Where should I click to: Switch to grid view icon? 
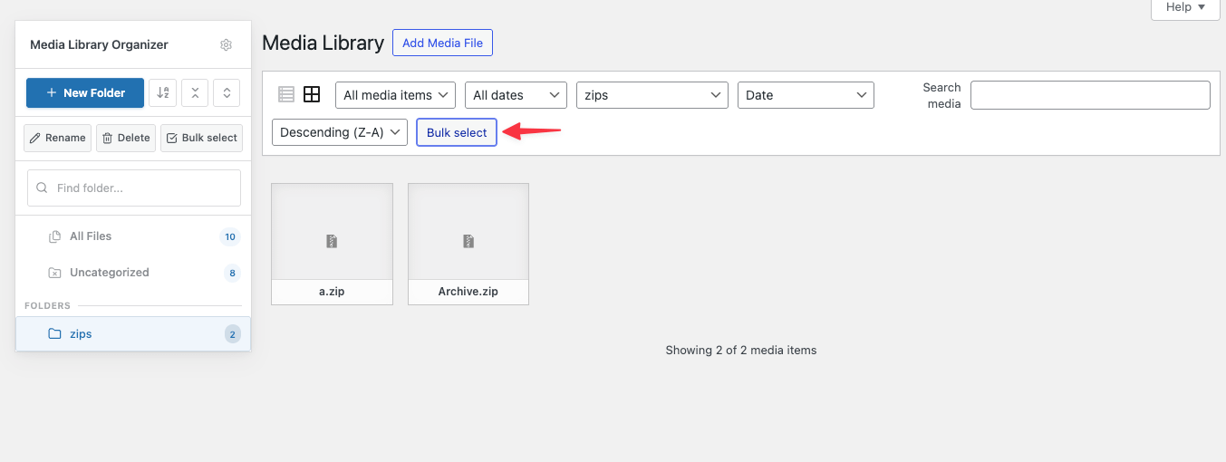(312, 94)
